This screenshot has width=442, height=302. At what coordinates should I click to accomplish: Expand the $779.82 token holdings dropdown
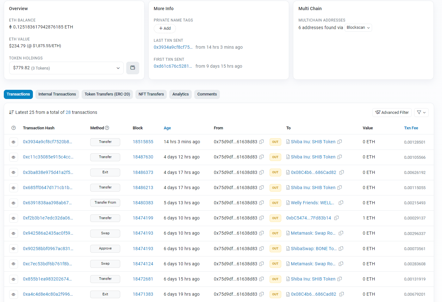pos(66,68)
